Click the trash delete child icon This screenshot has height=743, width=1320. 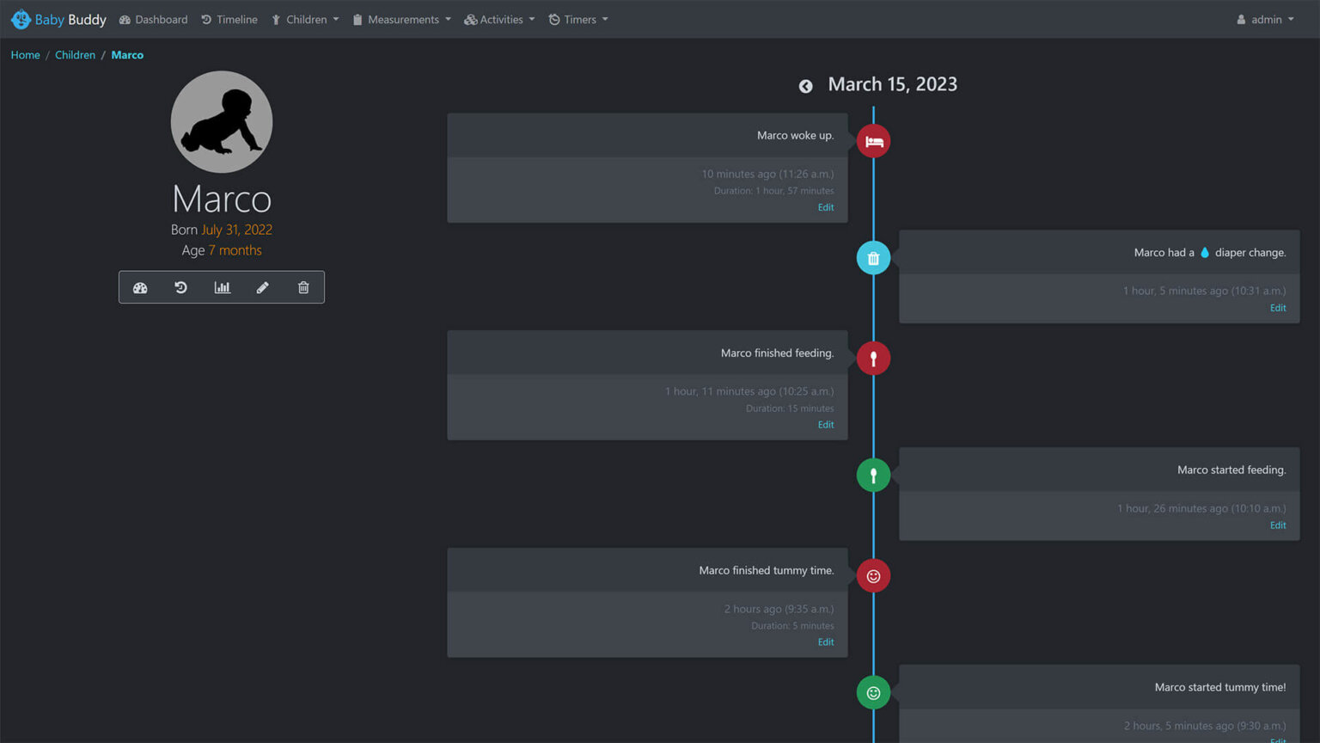303,287
